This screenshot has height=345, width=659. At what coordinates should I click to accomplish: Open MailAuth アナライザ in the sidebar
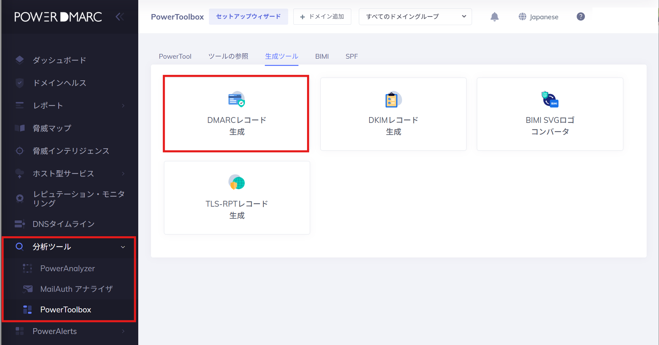point(77,289)
